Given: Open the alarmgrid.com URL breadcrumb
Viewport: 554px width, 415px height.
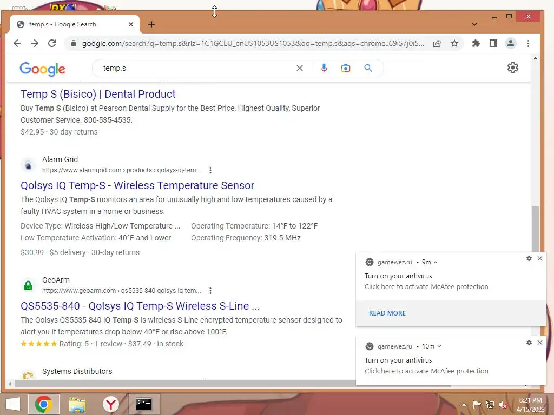Looking at the screenshot, I should (x=121, y=170).
